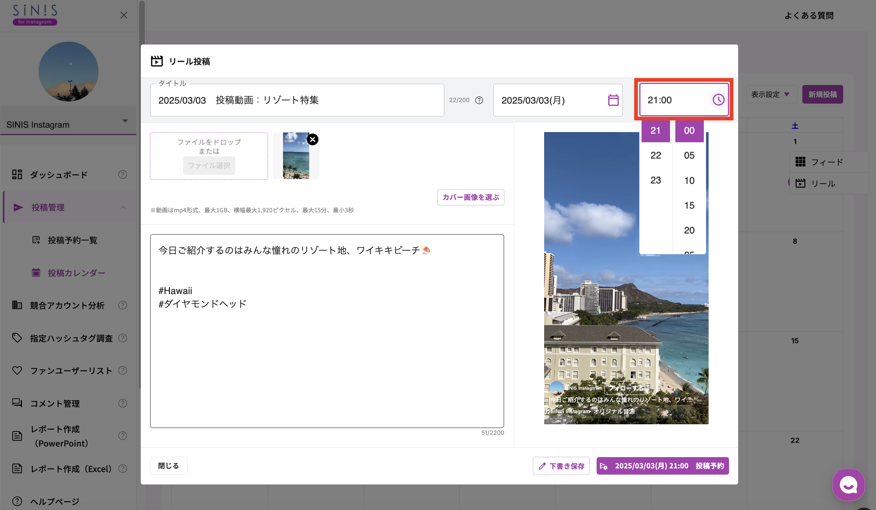Open the ダッシュボード page from the sidebar icon
This screenshot has height=510, width=876.
point(17,174)
